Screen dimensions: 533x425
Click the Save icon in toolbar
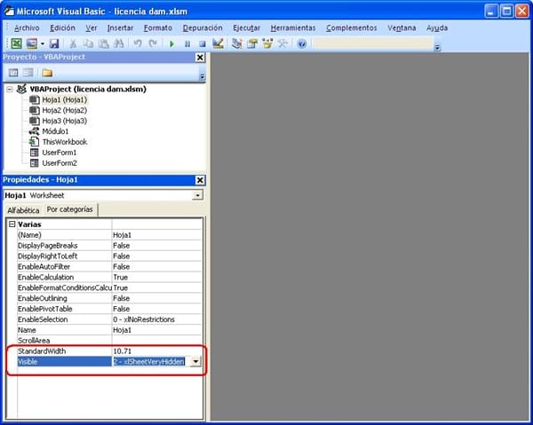coord(54,43)
